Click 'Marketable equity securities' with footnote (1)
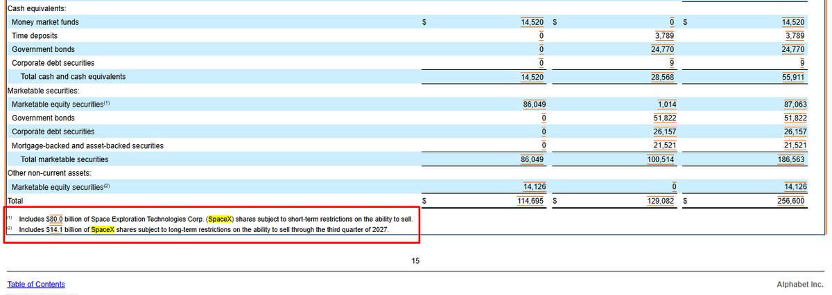The height and width of the screenshot is (295, 832). [61, 104]
